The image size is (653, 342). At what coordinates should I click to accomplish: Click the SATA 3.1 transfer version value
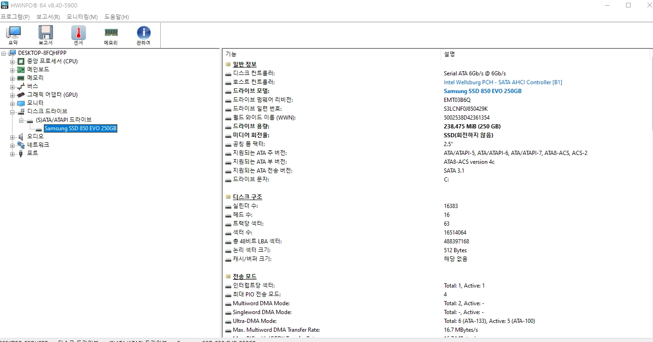pyautogui.click(x=454, y=171)
